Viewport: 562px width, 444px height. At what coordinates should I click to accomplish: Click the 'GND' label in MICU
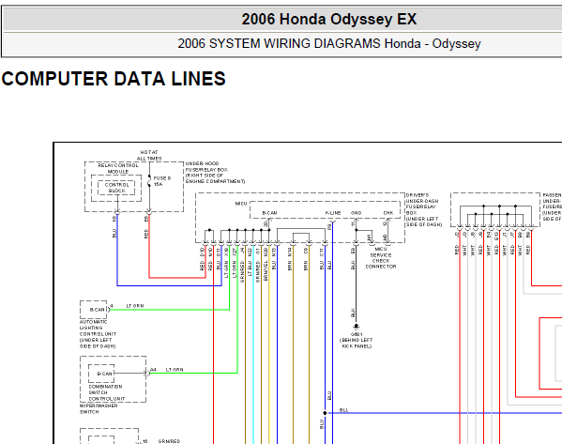pyautogui.click(x=356, y=213)
